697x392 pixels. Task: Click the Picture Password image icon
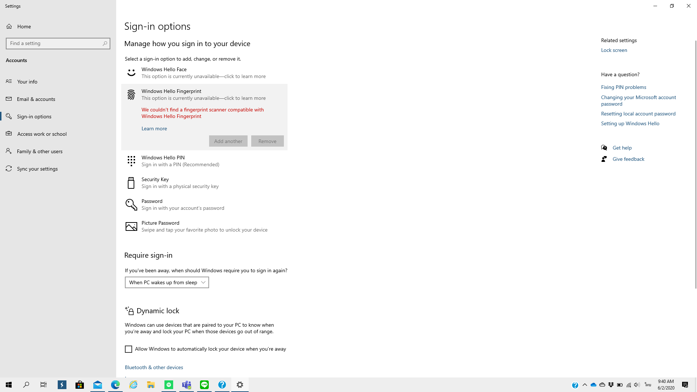tap(131, 226)
